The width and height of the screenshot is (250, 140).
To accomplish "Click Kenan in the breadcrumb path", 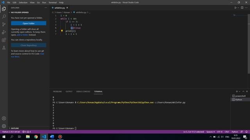I will tap(67, 12).
